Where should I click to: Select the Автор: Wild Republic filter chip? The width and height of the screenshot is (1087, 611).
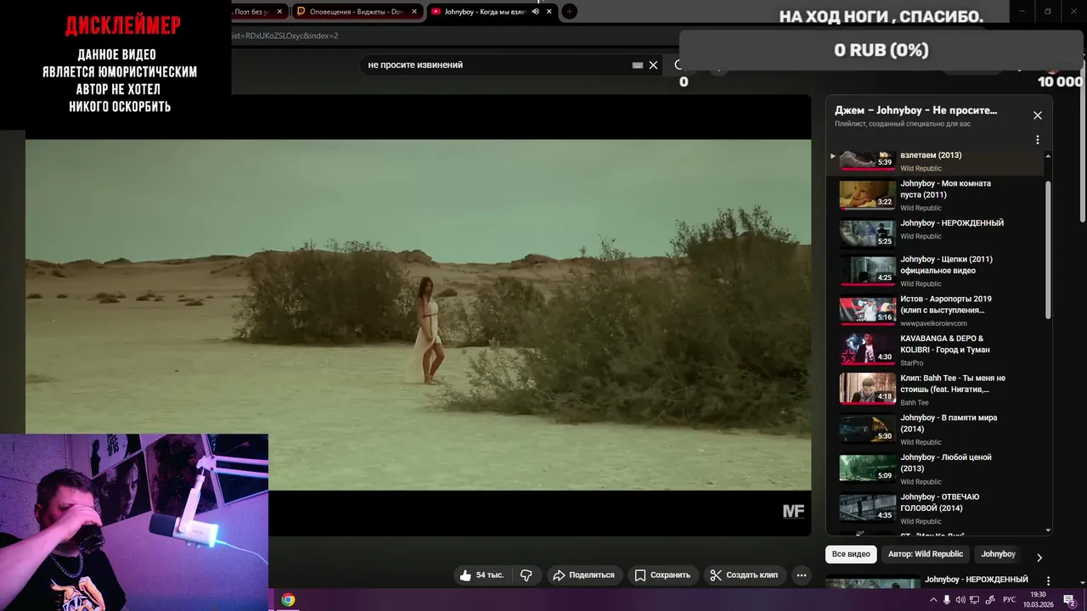pos(926,554)
